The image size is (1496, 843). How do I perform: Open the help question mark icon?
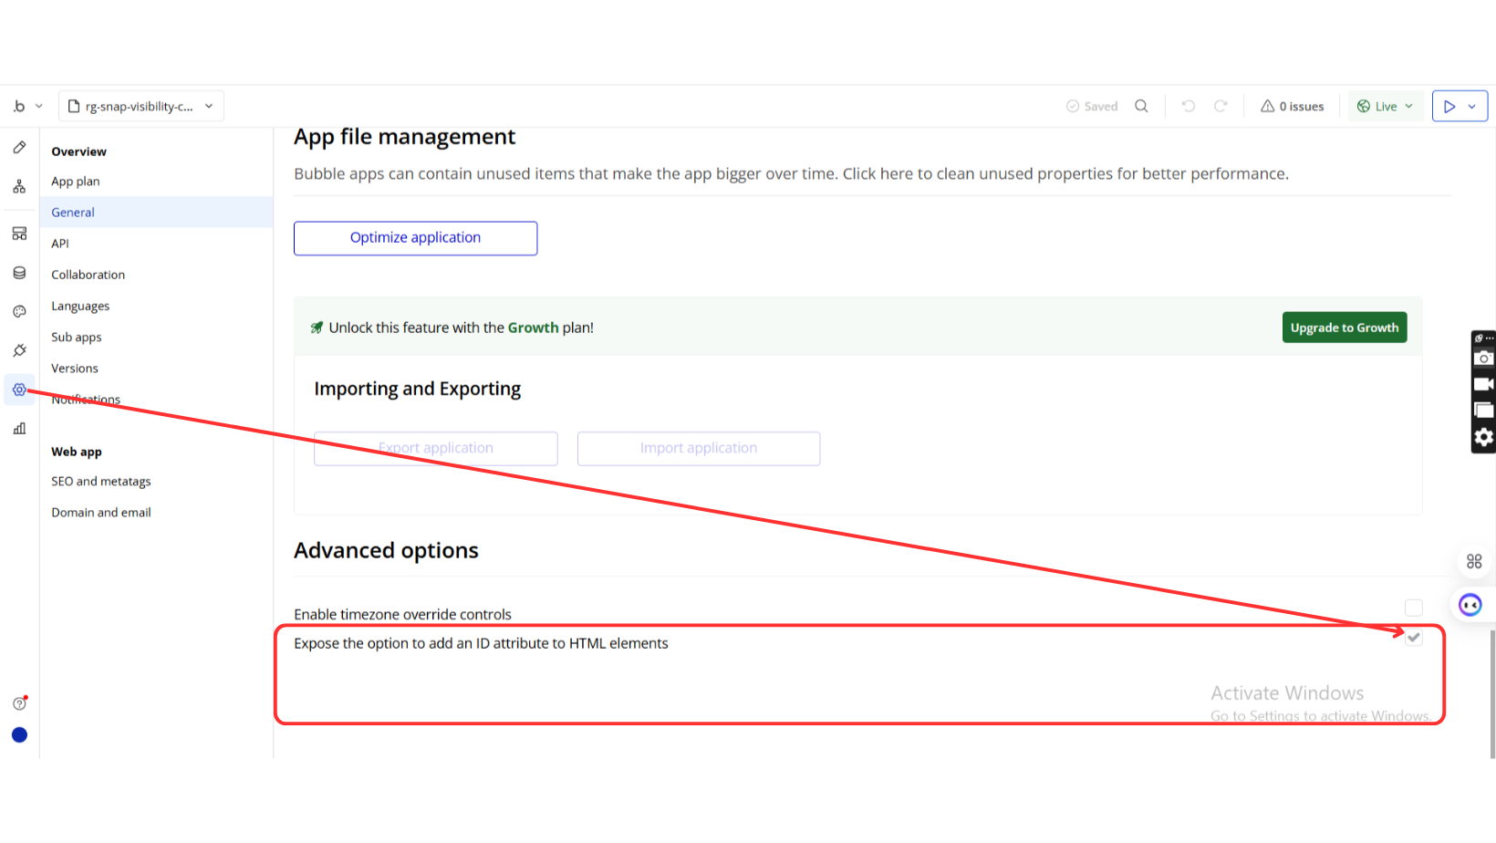pyautogui.click(x=19, y=703)
